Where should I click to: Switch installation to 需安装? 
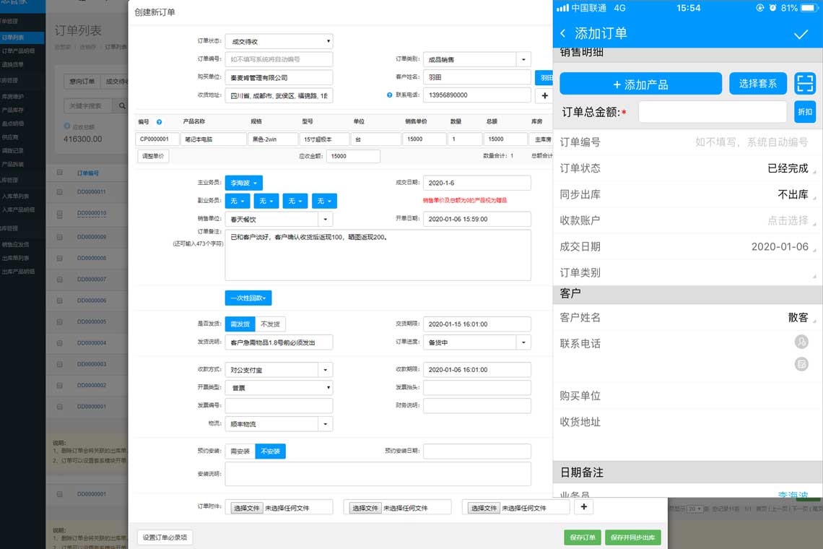pos(240,451)
